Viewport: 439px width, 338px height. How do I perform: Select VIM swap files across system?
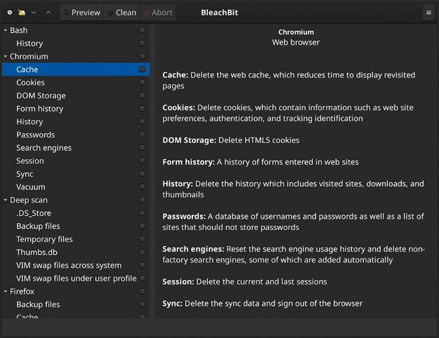coord(69,265)
